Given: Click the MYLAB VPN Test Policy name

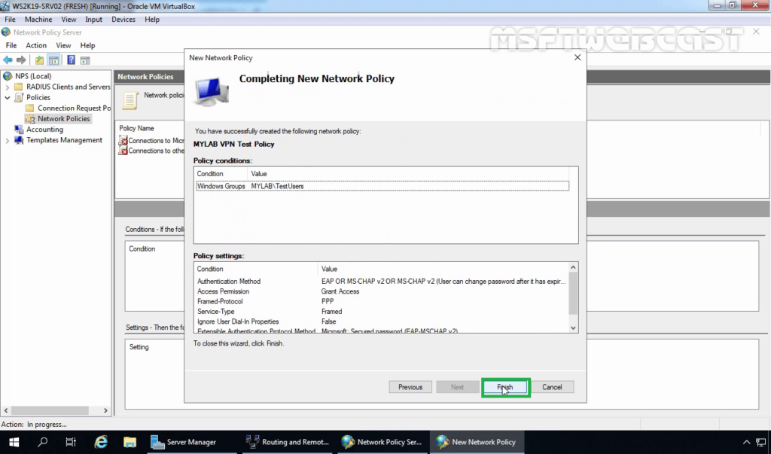Looking at the screenshot, I should pos(233,144).
